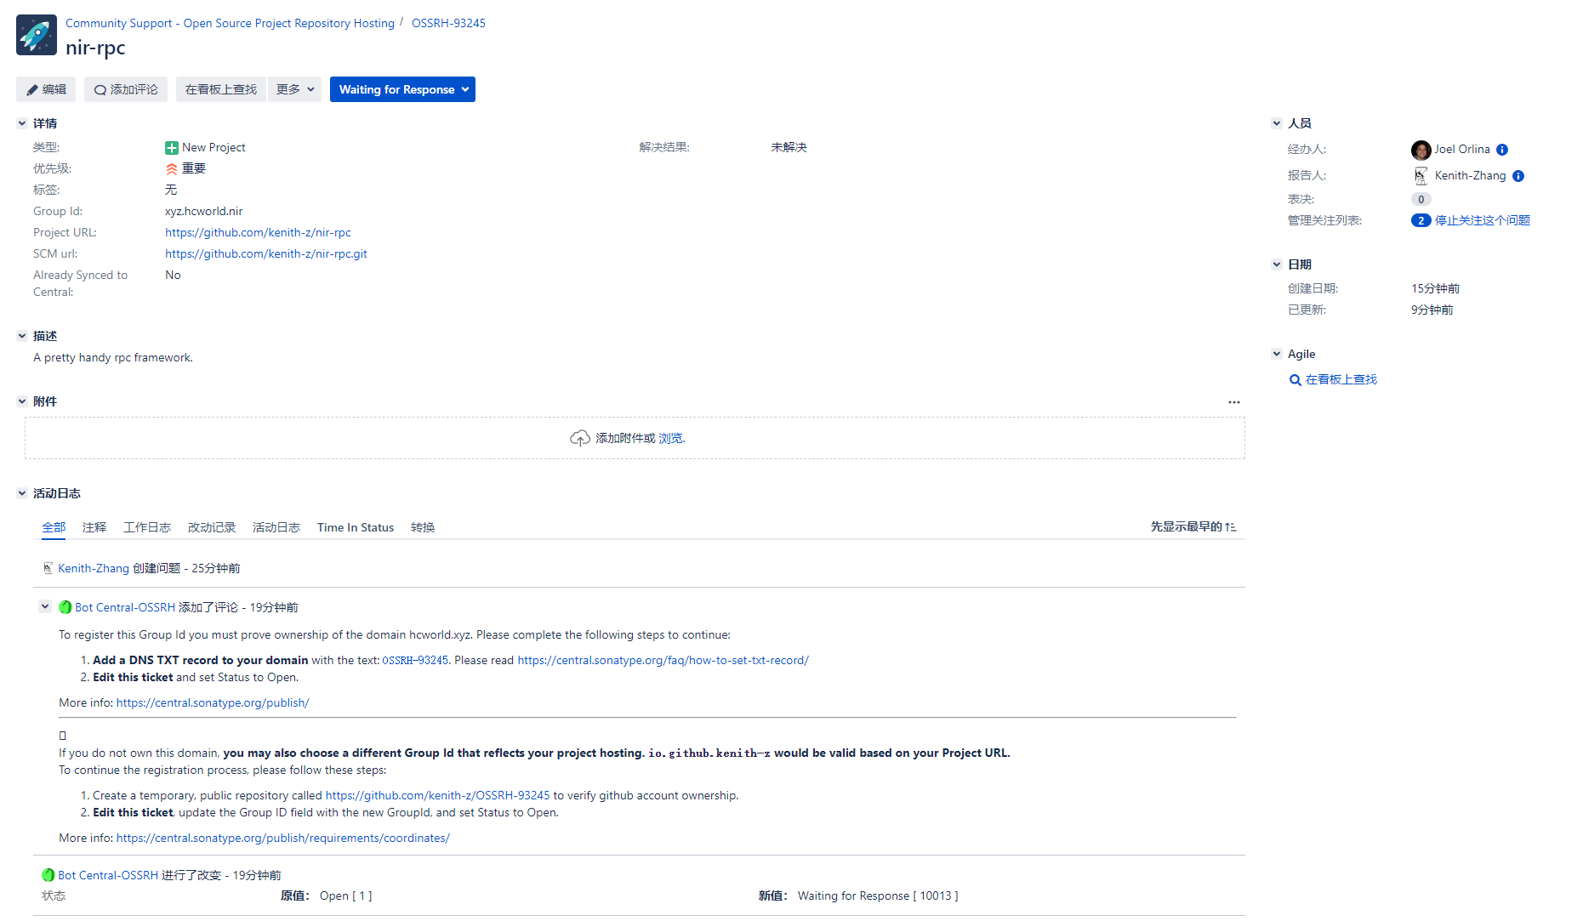
Task: Open Community Support breadcrumb link
Action: pos(230,23)
